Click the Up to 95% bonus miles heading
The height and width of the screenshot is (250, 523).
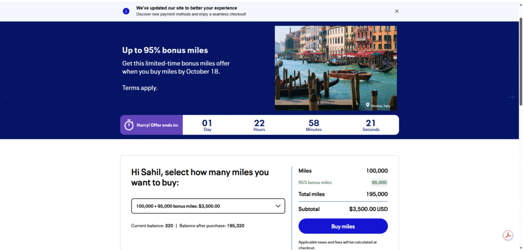click(165, 50)
